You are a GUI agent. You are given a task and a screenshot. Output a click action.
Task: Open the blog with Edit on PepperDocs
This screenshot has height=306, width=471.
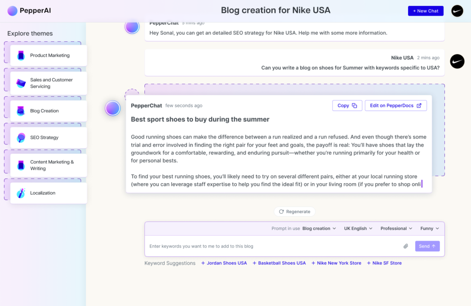click(x=395, y=106)
